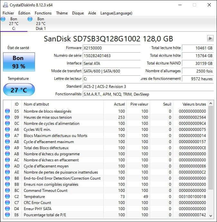Image resolution: width=217 pixels, height=222 pixels.
Task: Click the blue health orb for Disk 1
Action: (30, 19)
